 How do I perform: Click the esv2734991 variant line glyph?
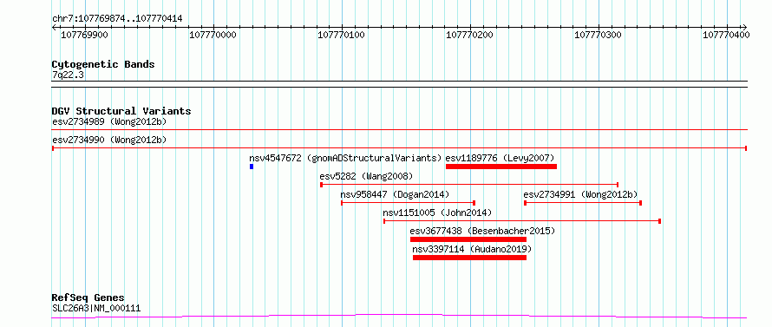583,203
